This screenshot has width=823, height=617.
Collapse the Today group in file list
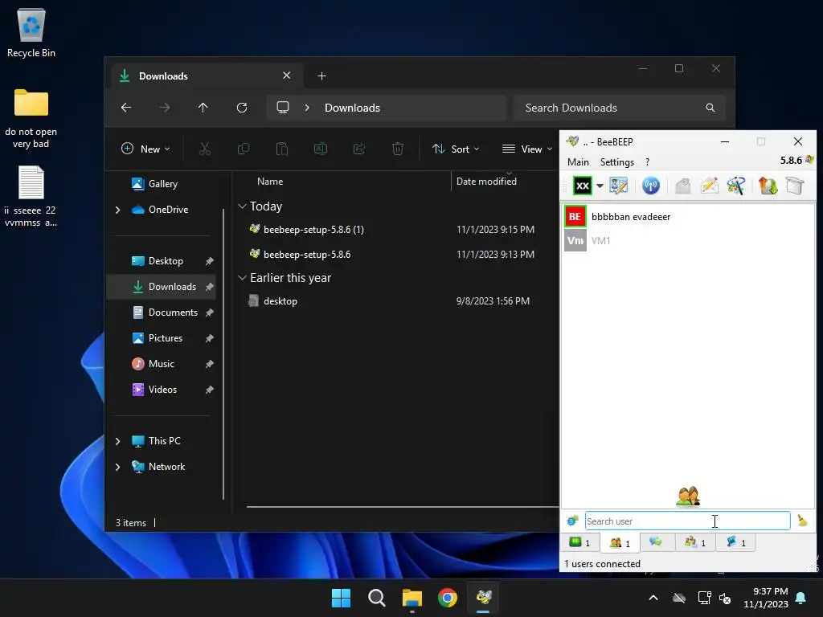tap(242, 206)
